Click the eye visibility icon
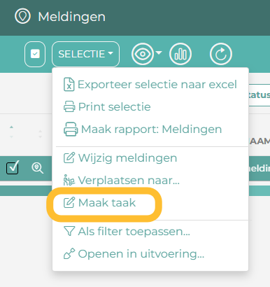The width and height of the screenshot is (270, 287). point(143,54)
